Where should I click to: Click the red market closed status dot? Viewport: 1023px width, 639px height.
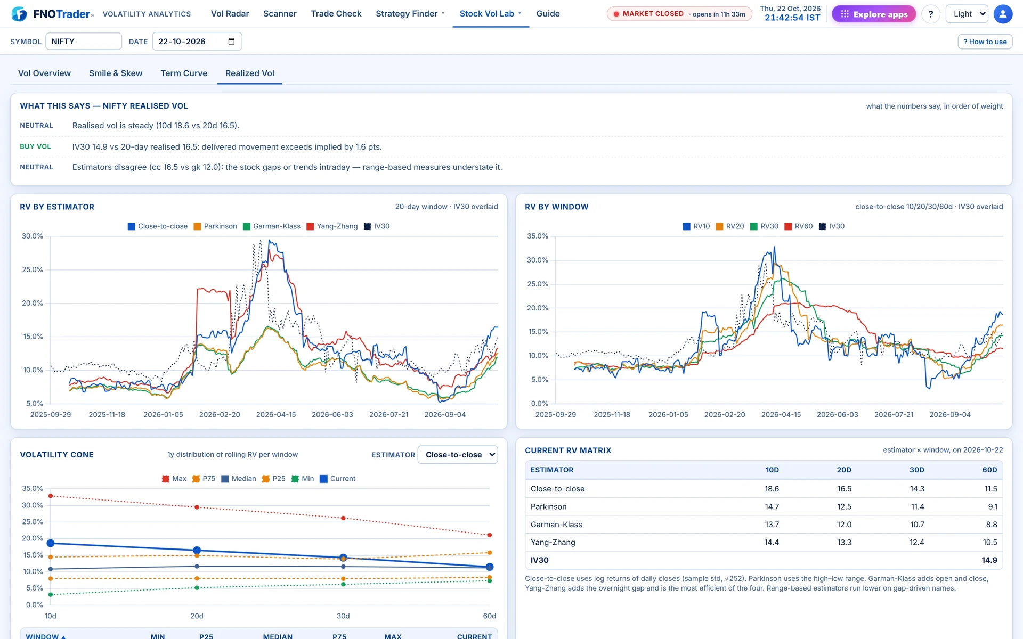(616, 14)
